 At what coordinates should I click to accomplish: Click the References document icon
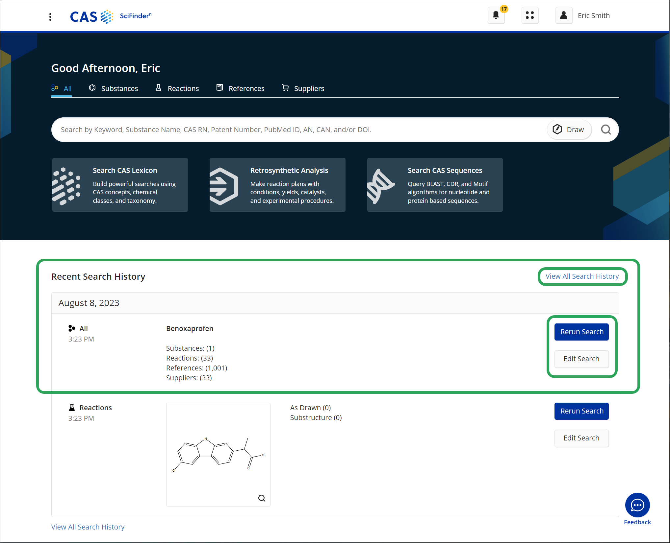point(219,88)
